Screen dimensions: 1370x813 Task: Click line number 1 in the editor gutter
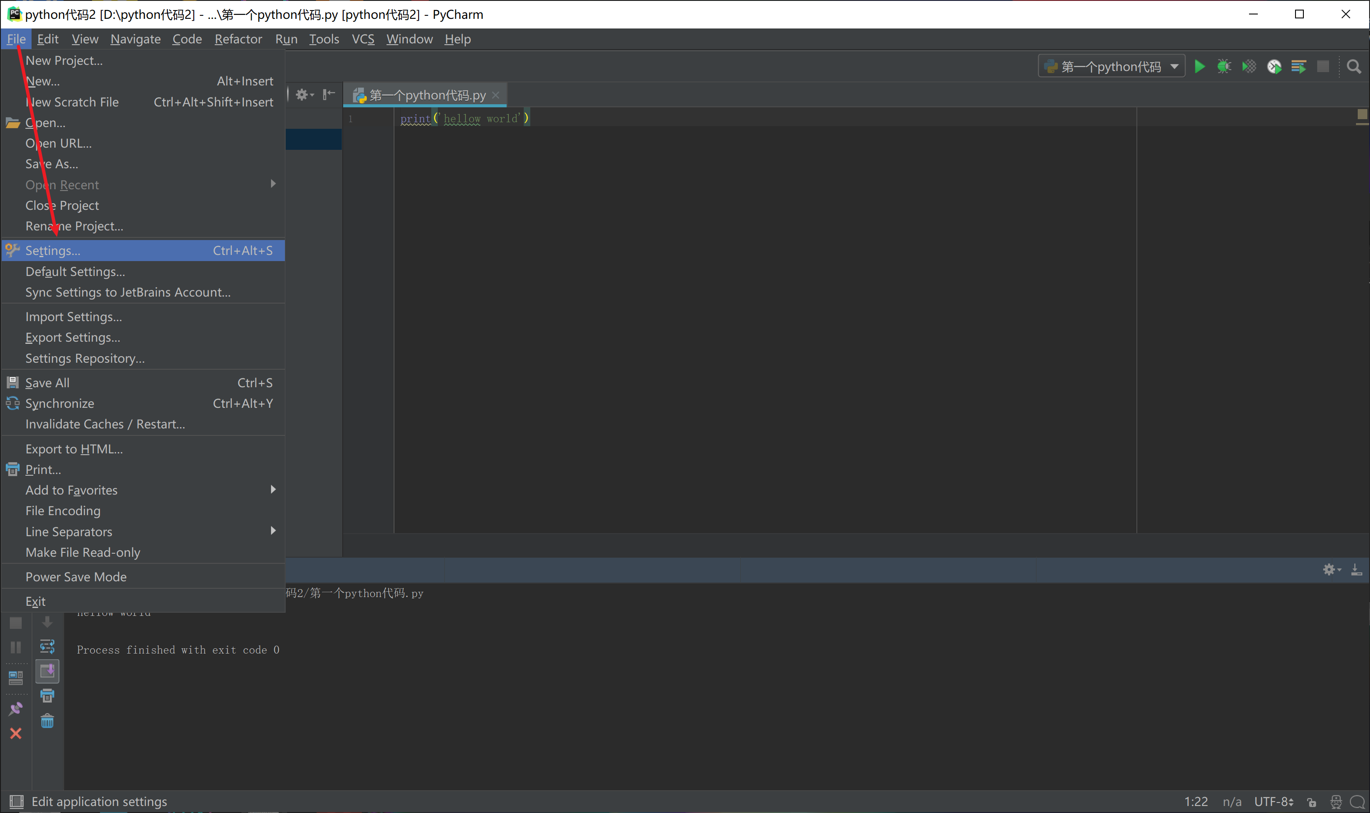(x=351, y=119)
